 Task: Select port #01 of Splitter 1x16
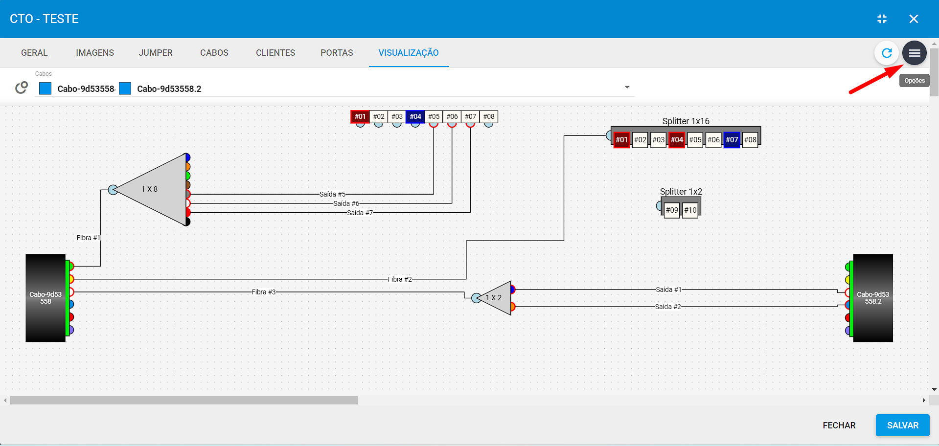[x=621, y=140]
